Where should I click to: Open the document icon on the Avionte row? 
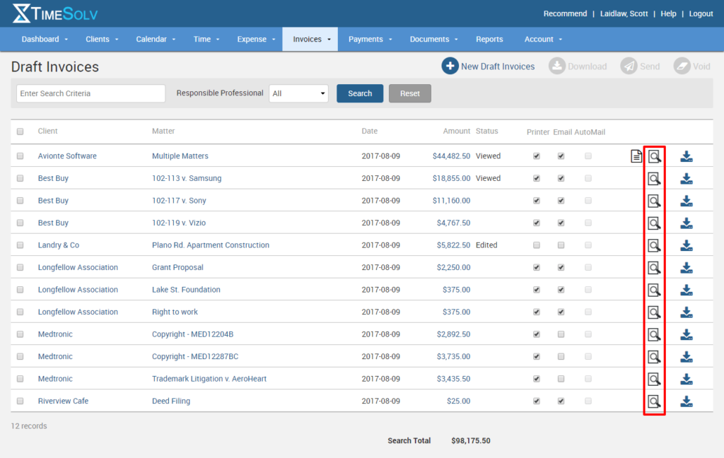(x=635, y=156)
